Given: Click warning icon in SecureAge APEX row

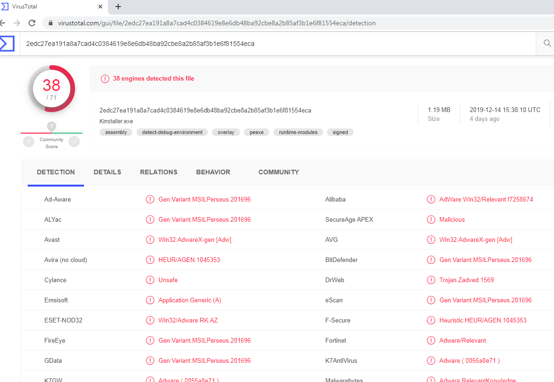Looking at the screenshot, I should pyautogui.click(x=431, y=220).
